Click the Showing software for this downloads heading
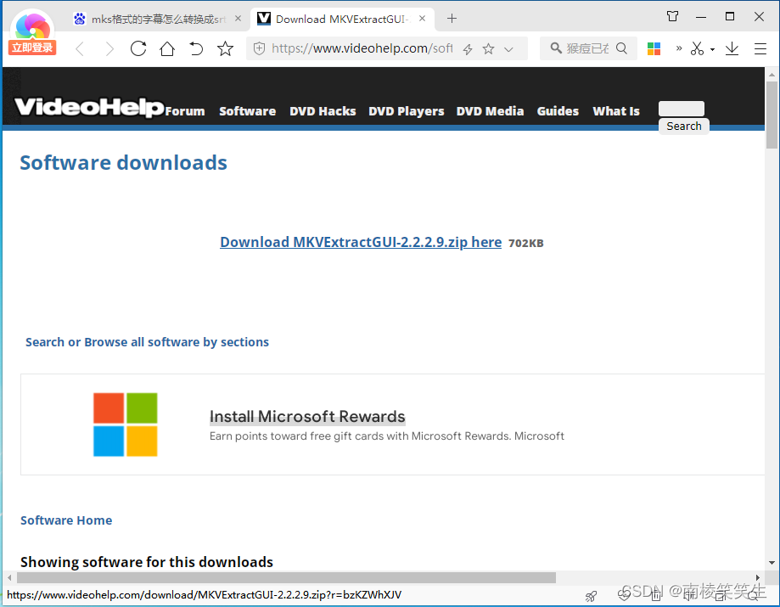 147,562
